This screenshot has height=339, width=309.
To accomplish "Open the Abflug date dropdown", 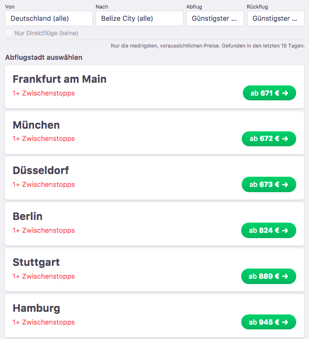I will 215,18.
